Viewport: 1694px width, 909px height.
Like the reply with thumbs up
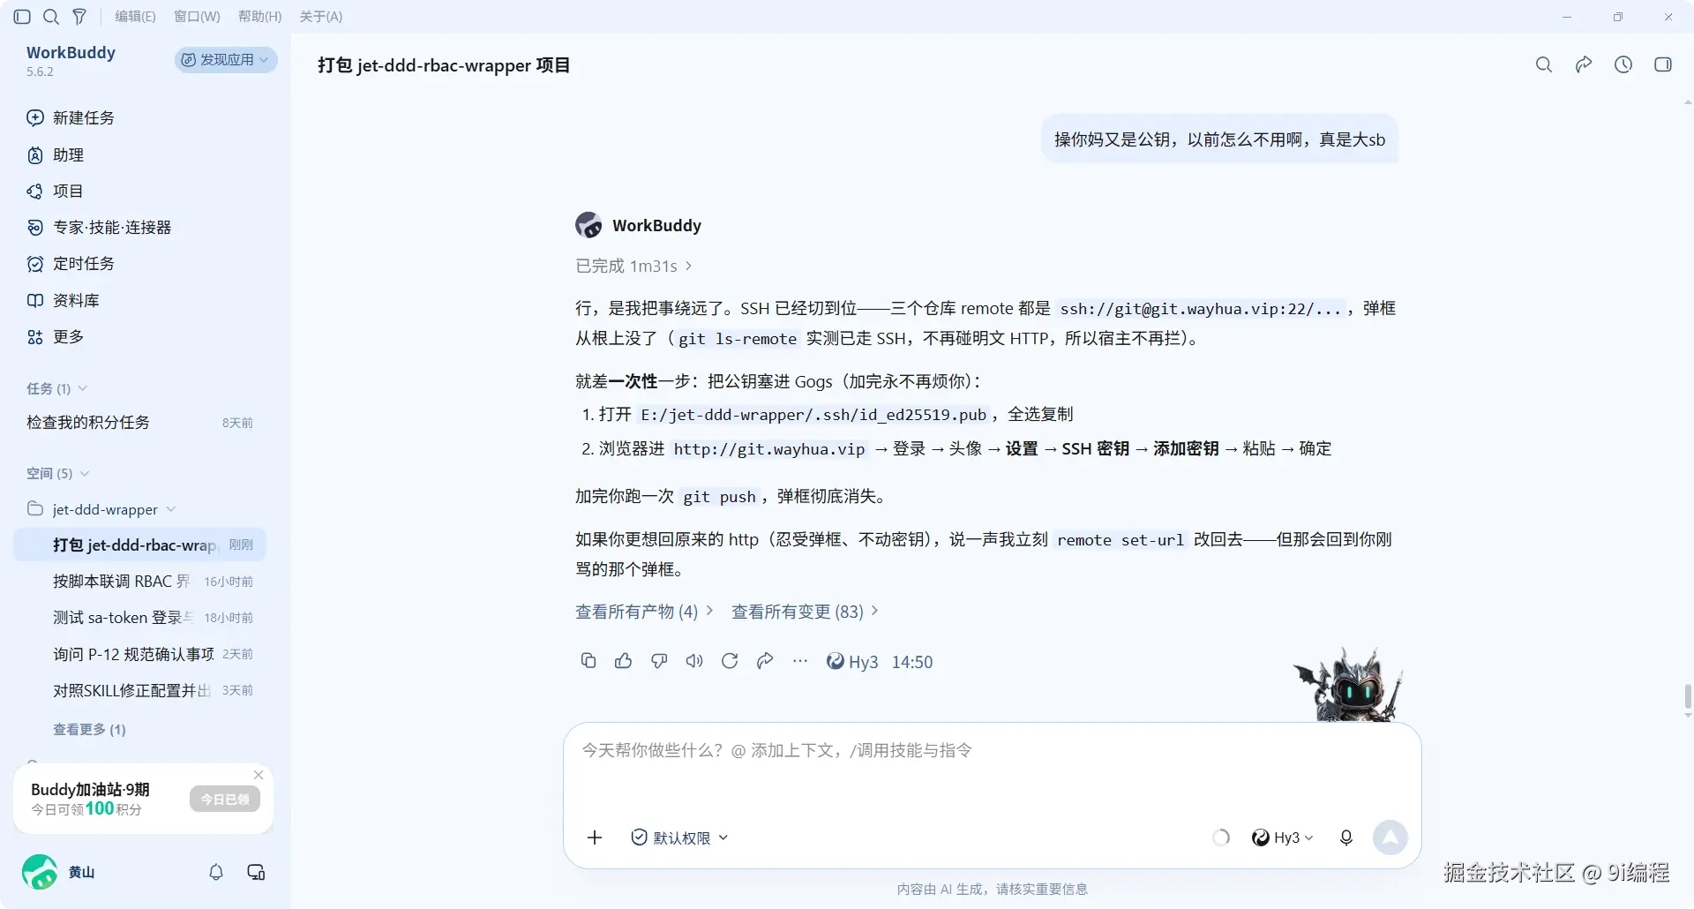[x=624, y=661]
